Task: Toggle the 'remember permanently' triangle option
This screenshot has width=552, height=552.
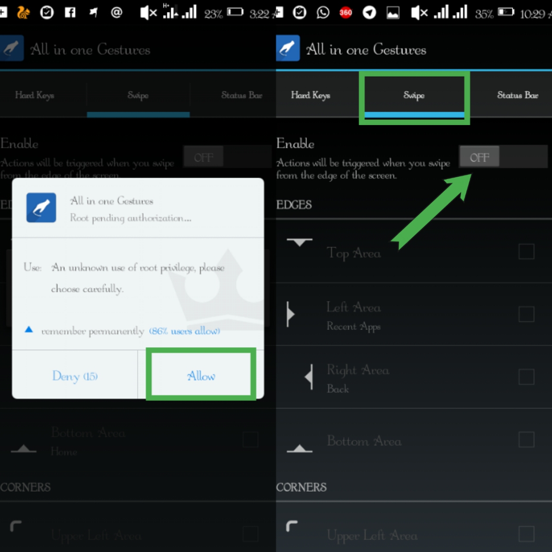Action: coord(29,329)
